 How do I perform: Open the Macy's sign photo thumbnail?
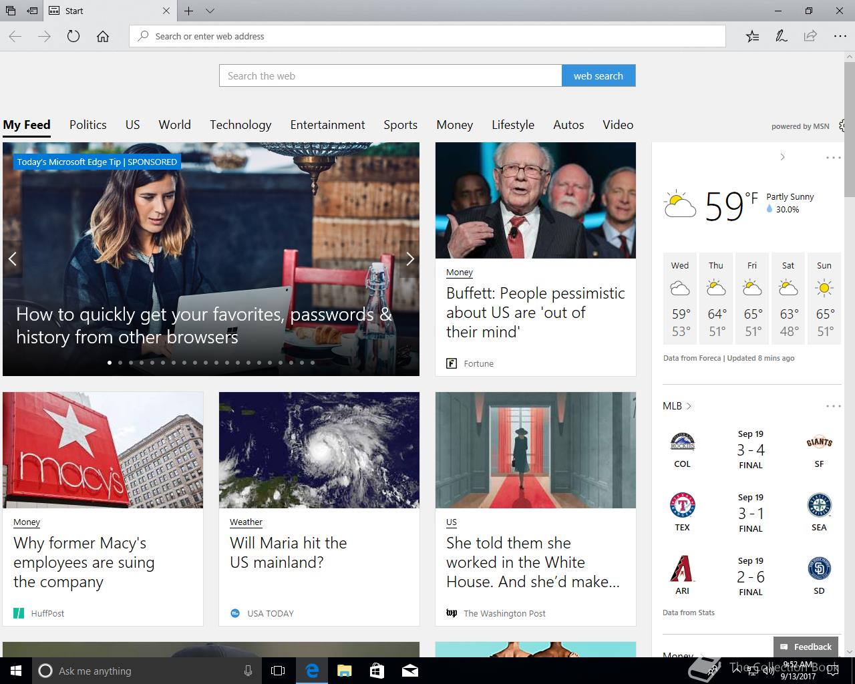click(103, 450)
